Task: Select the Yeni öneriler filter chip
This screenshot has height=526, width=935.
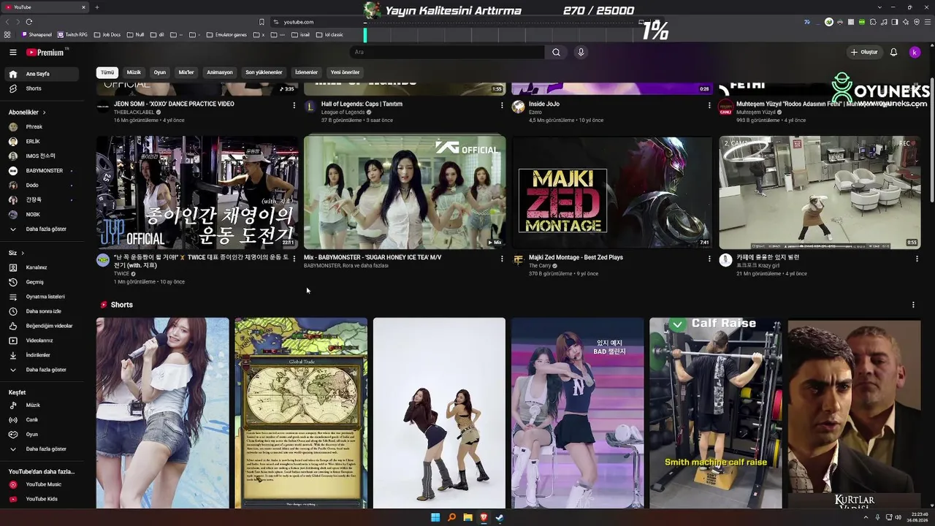Action: (345, 72)
